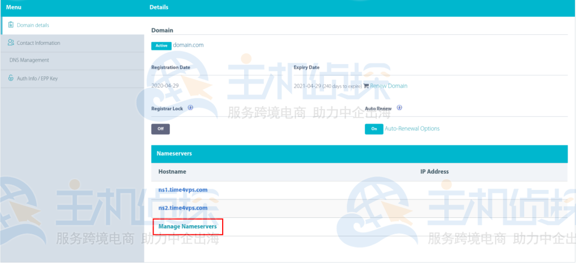This screenshot has height=264, width=576.
Task: Click the ns2.time4vps.com hostname
Action: click(183, 208)
